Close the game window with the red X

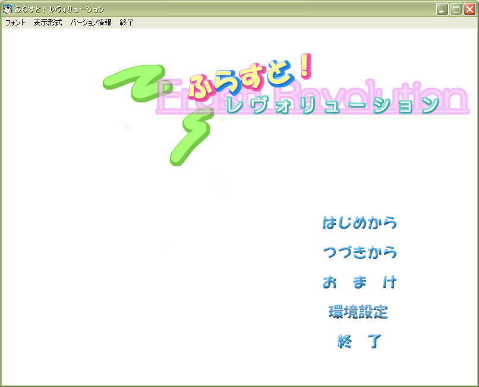pyautogui.click(x=469, y=9)
